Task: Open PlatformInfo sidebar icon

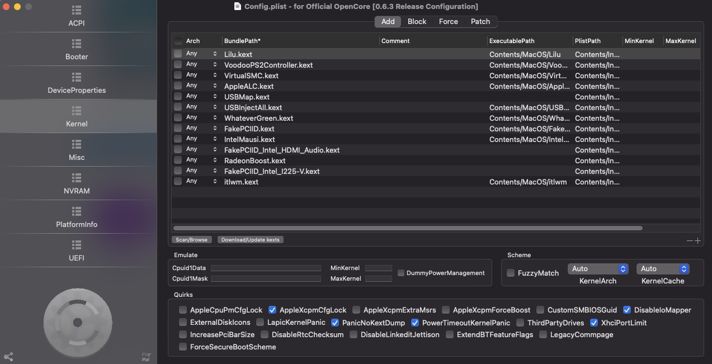Action: click(77, 211)
